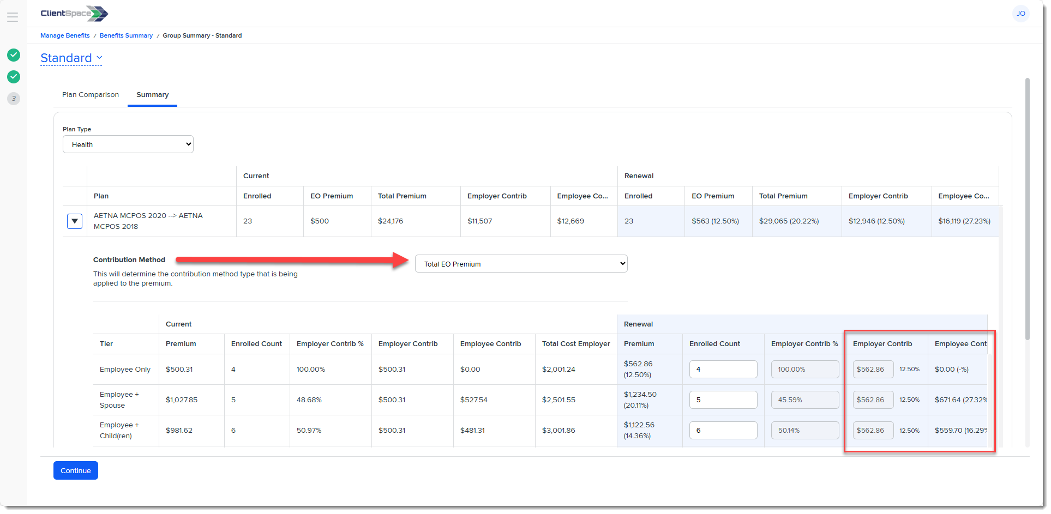Select the Summary tab
Viewport: 1051px width, 514px height.
tap(152, 95)
